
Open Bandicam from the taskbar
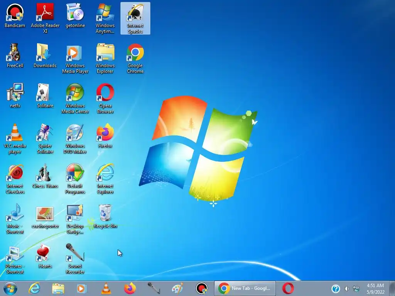(x=201, y=288)
